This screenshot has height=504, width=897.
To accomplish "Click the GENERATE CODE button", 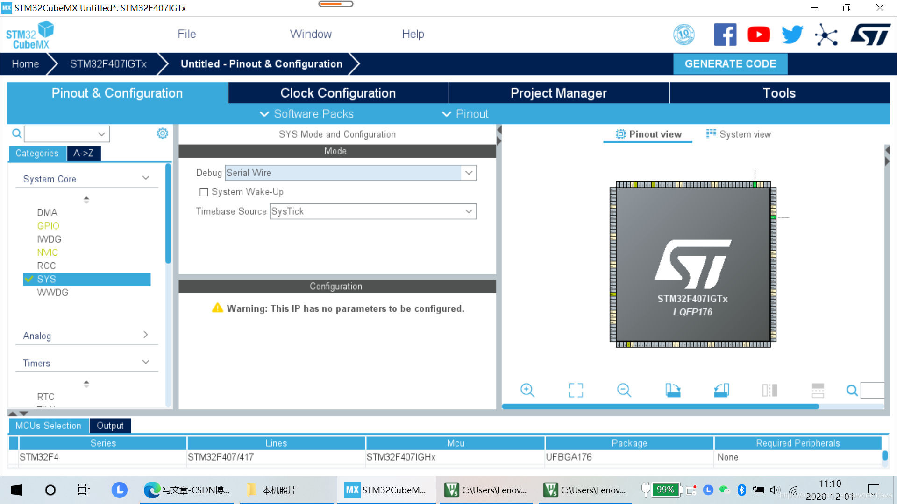I will tap(730, 64).
